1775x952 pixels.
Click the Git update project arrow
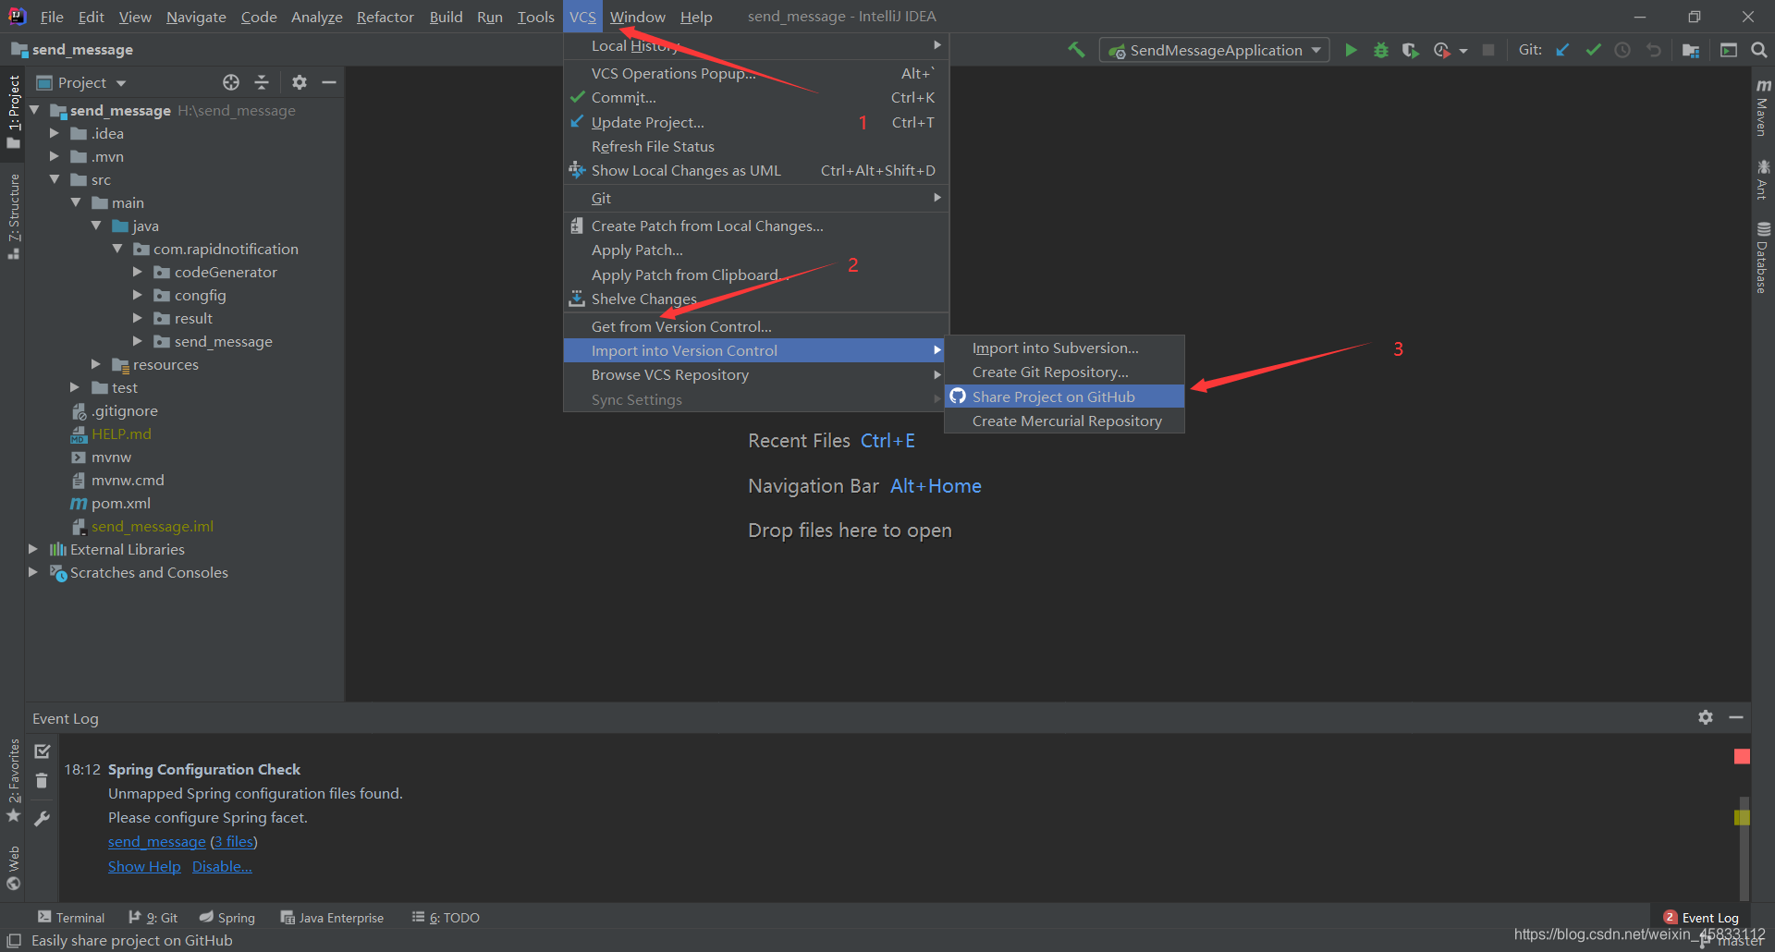(x=1562, y=50)
